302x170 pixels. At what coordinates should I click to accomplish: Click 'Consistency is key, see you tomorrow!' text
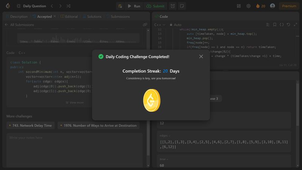pyautogui.click(x=151, y=78)
